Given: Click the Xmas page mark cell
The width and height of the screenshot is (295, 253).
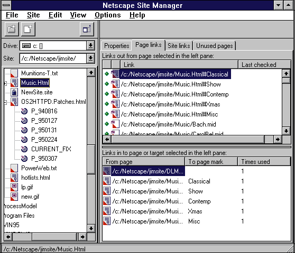Looking at the screenshot, I should click(195, 211).
